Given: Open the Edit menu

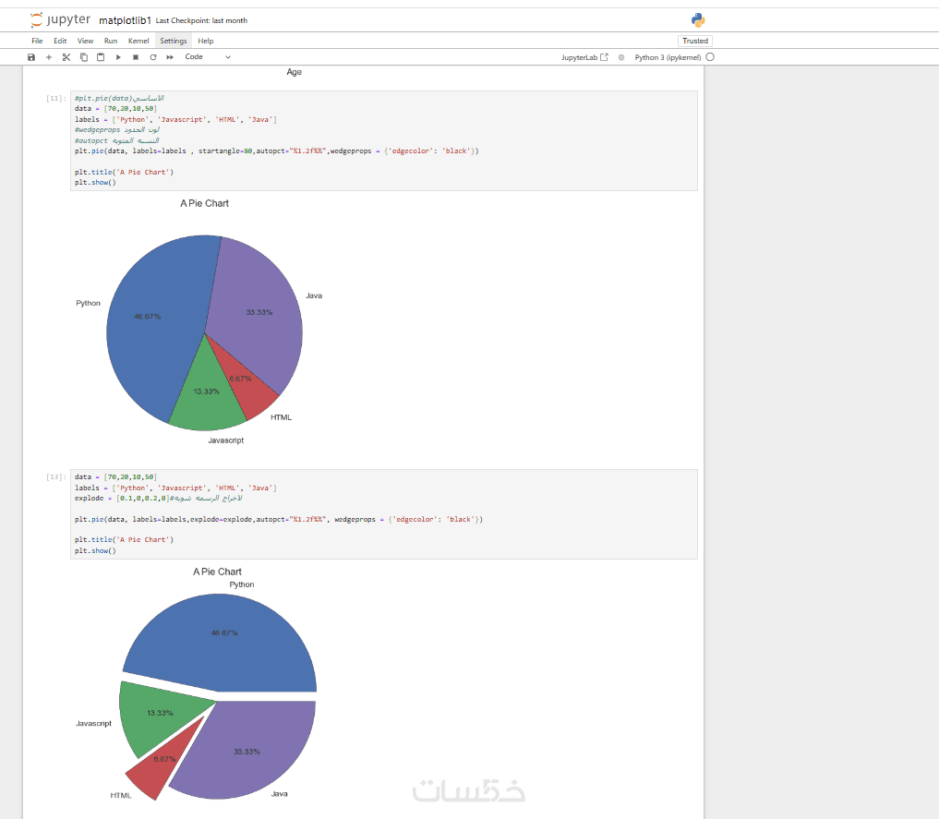Looking at the screenshot, I should click(60, 41).
